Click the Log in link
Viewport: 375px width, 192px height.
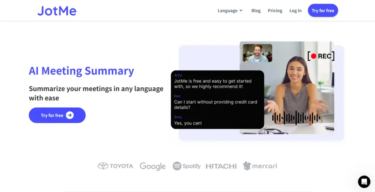(x=295, y=11)
